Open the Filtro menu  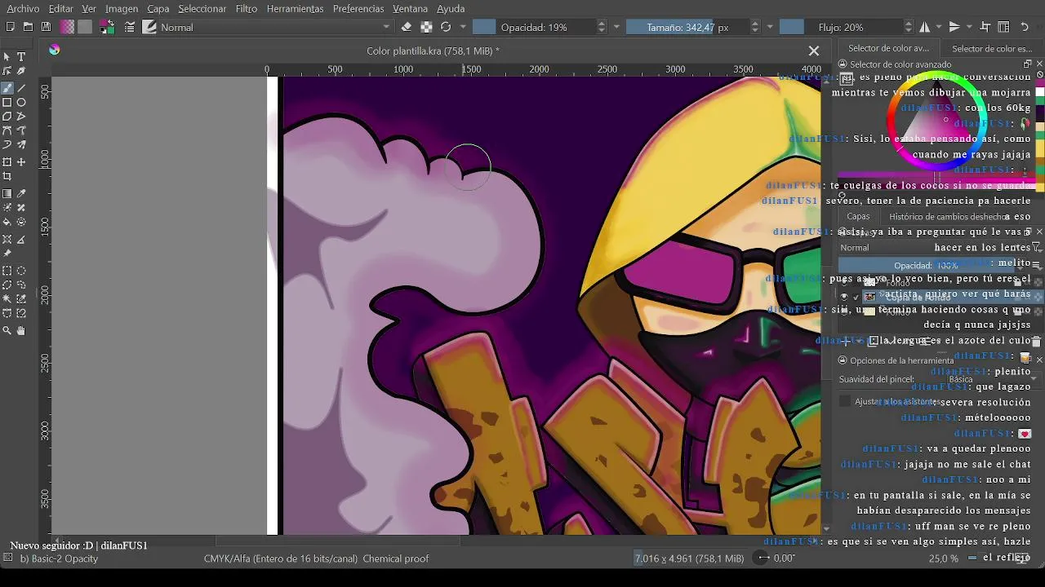[247, 8]
